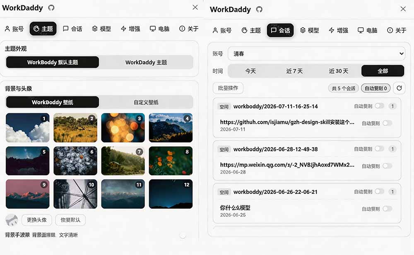Open GitHub icon in right WorkDaddy window

[x=259, y=10]
